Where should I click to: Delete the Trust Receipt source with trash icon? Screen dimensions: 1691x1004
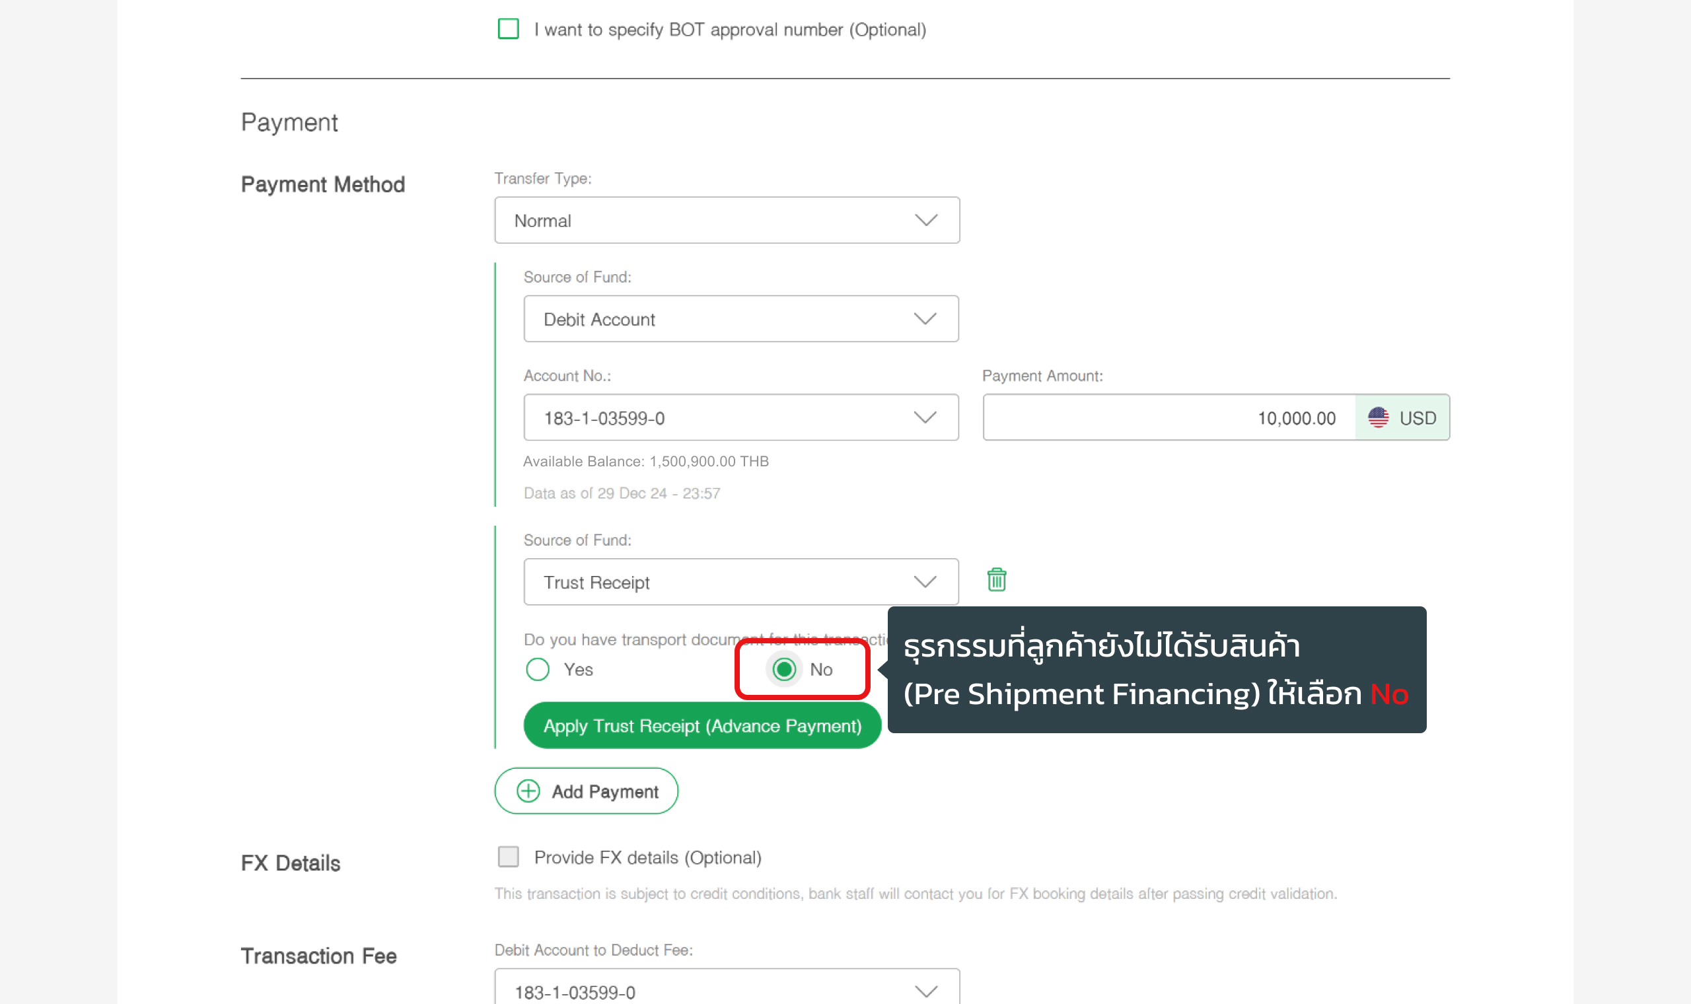(996, 580)
